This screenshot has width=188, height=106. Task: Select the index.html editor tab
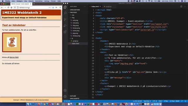(x=95, y=6)
